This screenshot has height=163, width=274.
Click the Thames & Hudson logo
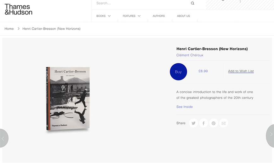pos(18,9)
